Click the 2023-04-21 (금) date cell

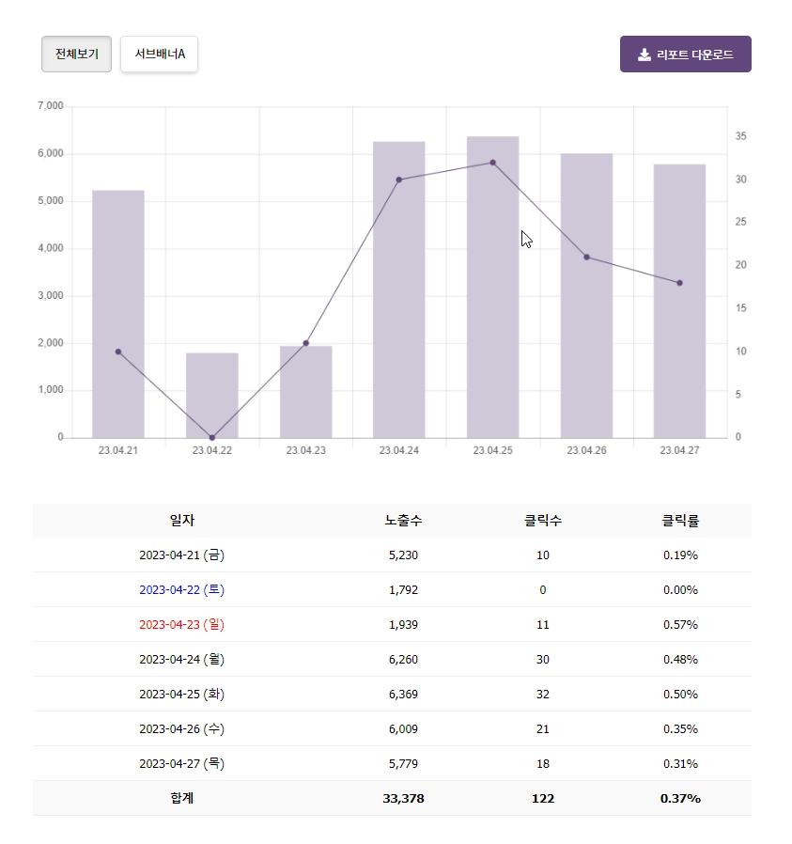[182, 555]
